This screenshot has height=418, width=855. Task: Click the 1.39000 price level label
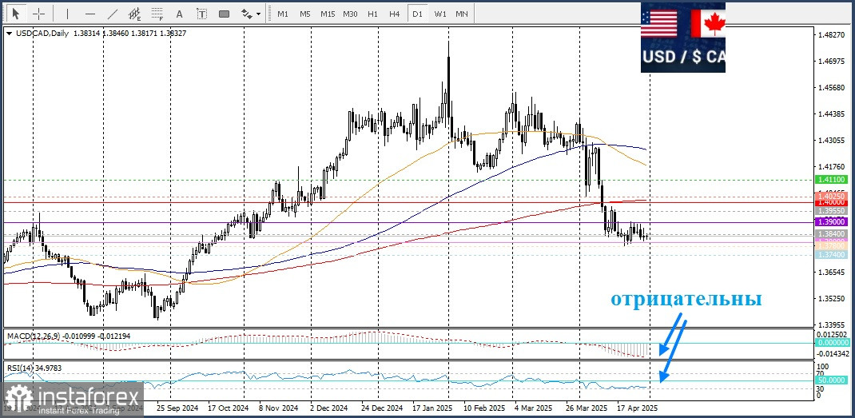(x=828, y=221)
